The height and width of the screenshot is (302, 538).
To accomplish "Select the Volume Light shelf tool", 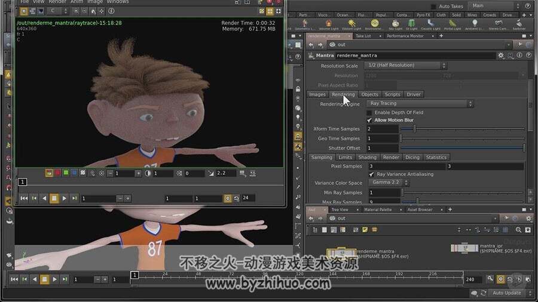I will (x=328, y=24).
